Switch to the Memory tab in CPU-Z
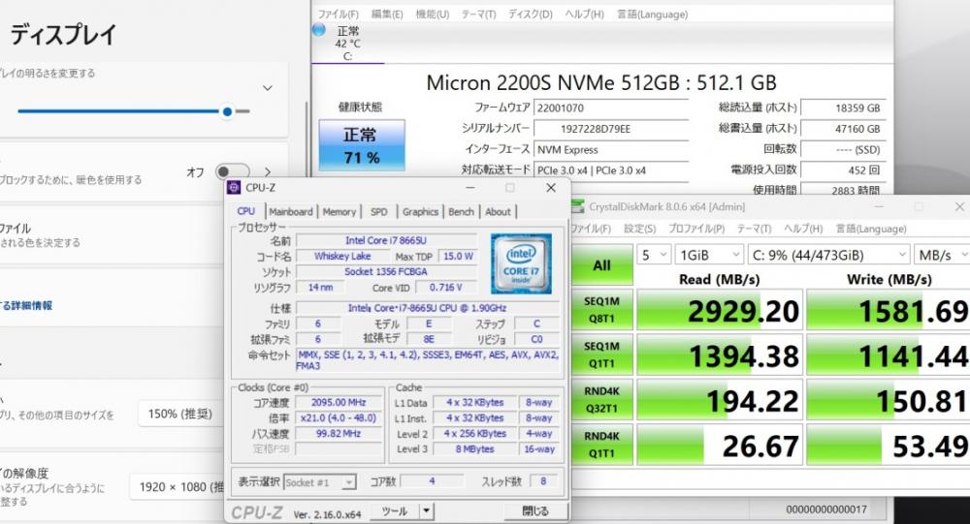This screenshot has width=970, height=524. coord(339,211)
